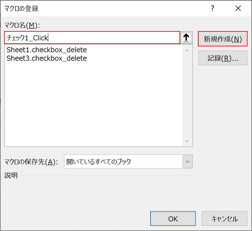Image resolution: width=252 pixels, height=231 pixels.
Task: Select Sheet1.checkbox_delete macro
Action: (x=47, y=50)
